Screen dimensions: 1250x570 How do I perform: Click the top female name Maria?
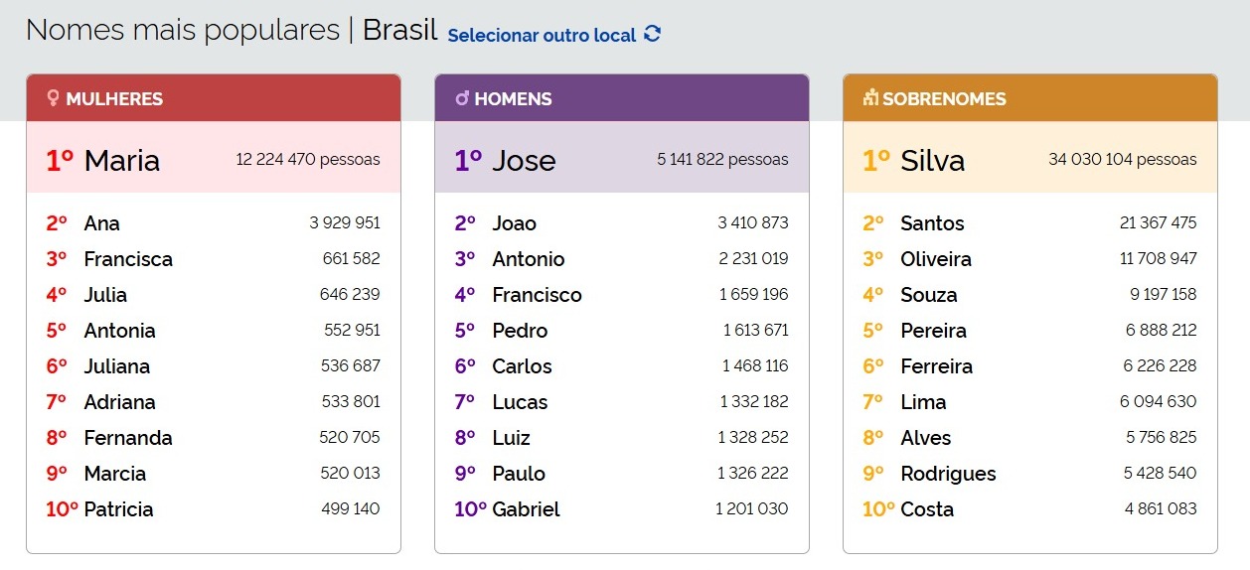[x=121, y=160]
